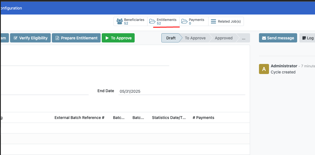Click the Payments folder icon

coord(184,21)
